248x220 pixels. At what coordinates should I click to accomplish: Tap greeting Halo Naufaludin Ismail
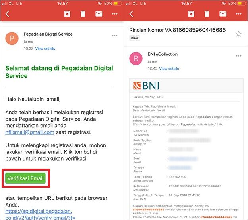pyautogui.click(x=33, y=99)
